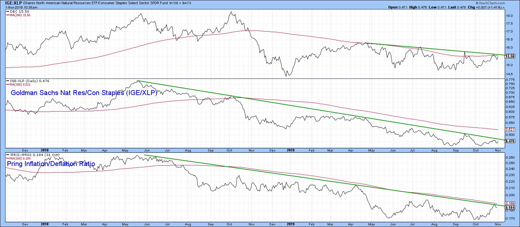This screenshot has height=227, width=520.
Task: Click the 15.0 label on the DBC price axis
Action: tap(510, 65)
